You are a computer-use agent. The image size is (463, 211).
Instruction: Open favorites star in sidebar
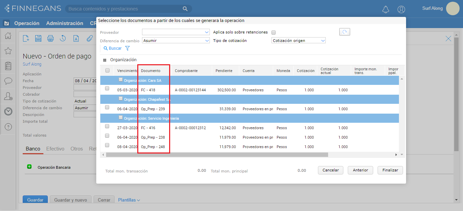[8, 51]
